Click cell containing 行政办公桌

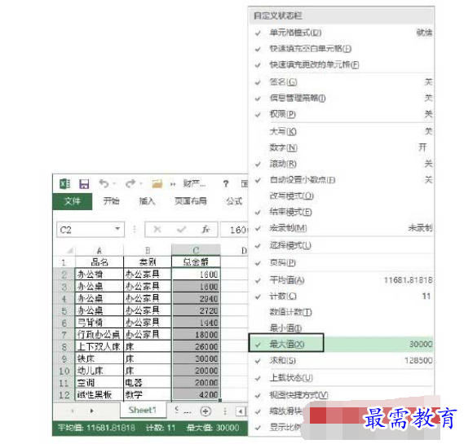(99, 335)
